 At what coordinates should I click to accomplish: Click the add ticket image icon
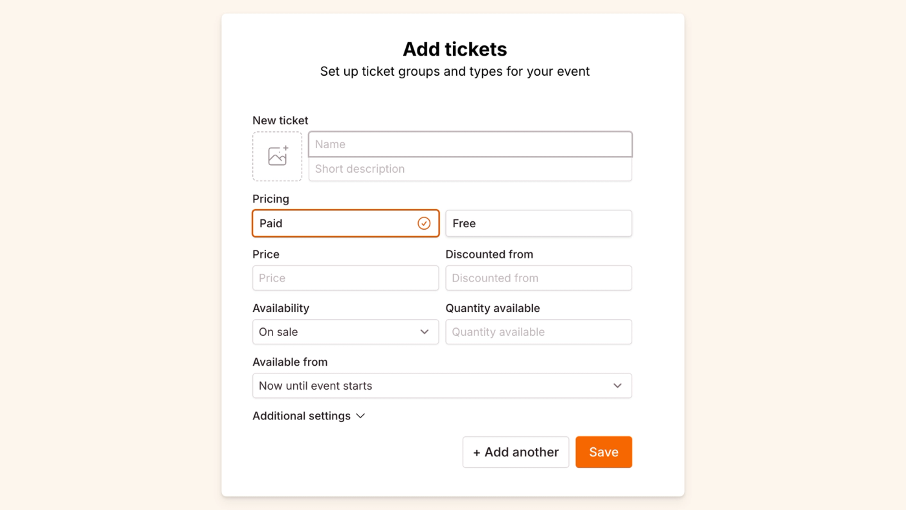click(277, 157)
